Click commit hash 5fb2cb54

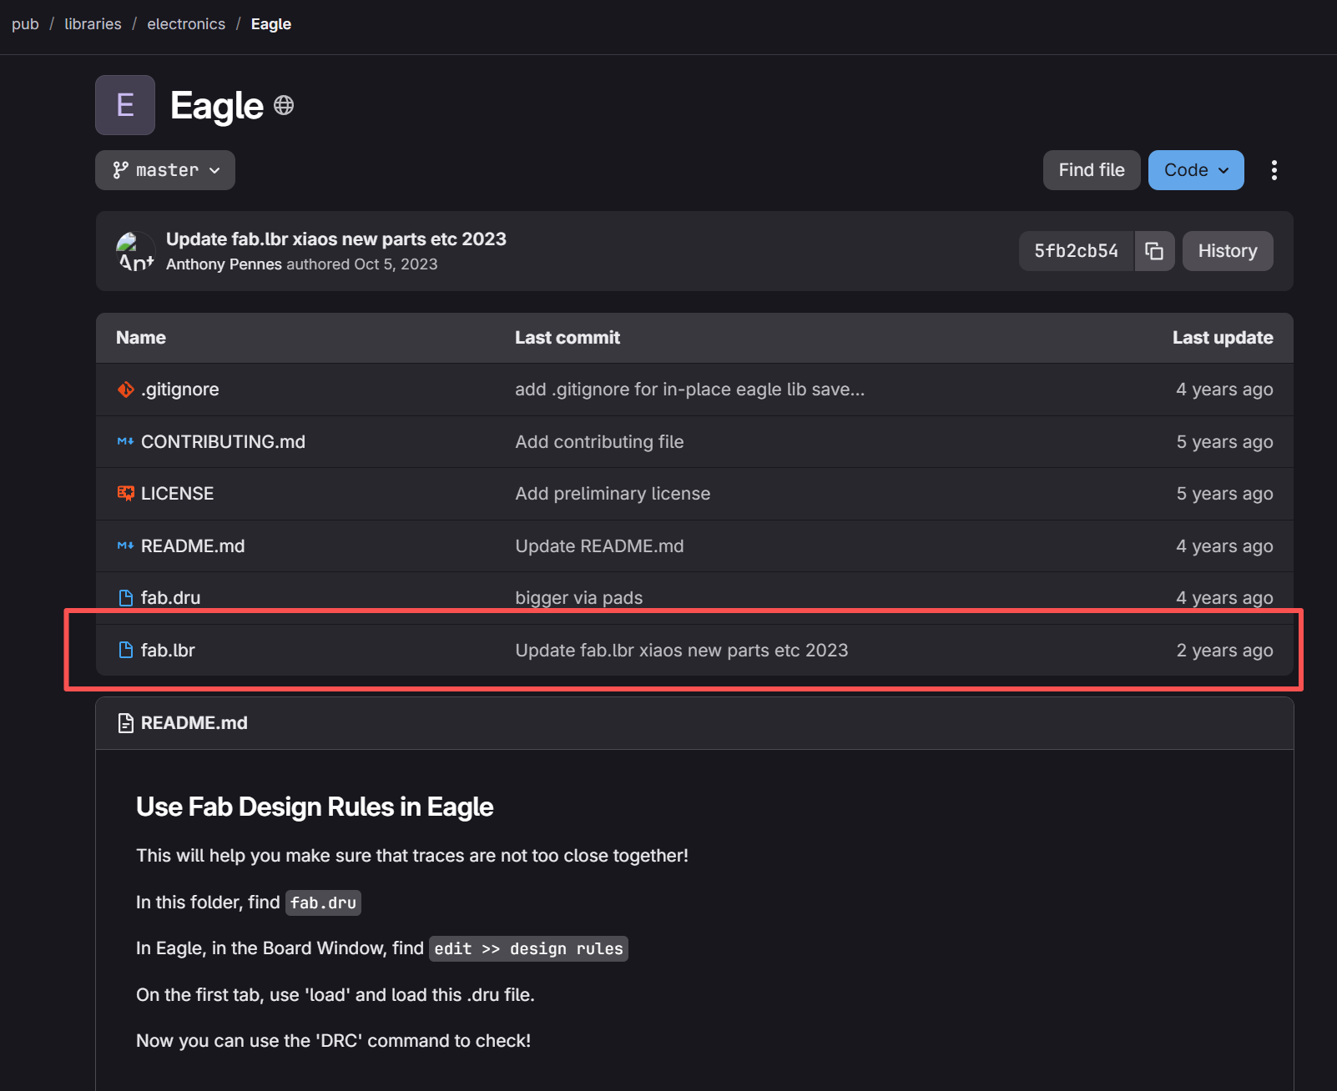1076,251
